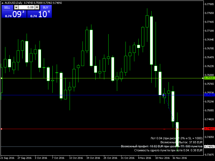Click date label 19 Oct 2016

[x=93, y=158]
